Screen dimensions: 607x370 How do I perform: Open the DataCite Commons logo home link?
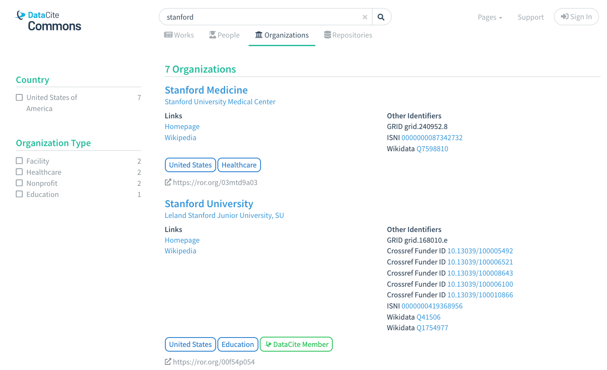click(48, 21)
